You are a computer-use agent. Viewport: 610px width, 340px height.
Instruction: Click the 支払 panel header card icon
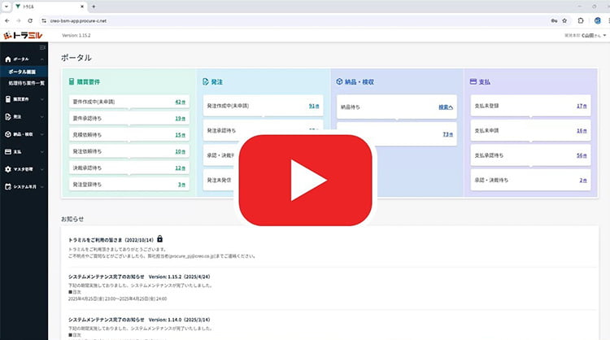(473, 81)
